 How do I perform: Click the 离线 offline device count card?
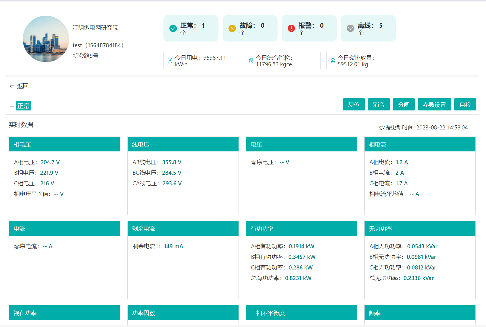click(368, 28)
